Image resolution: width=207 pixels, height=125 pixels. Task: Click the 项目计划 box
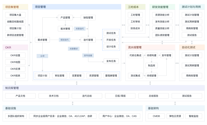point(42,76)
